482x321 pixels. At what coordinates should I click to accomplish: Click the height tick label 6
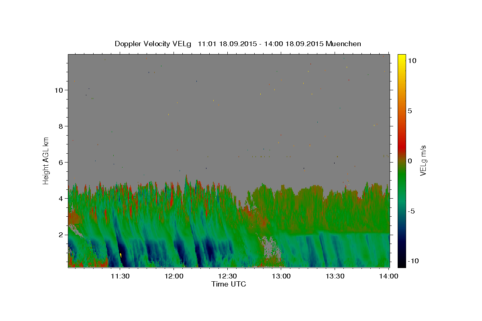point(61,163)
